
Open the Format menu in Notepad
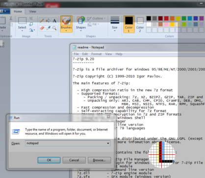pyautogui.click(x=96, y=54)
